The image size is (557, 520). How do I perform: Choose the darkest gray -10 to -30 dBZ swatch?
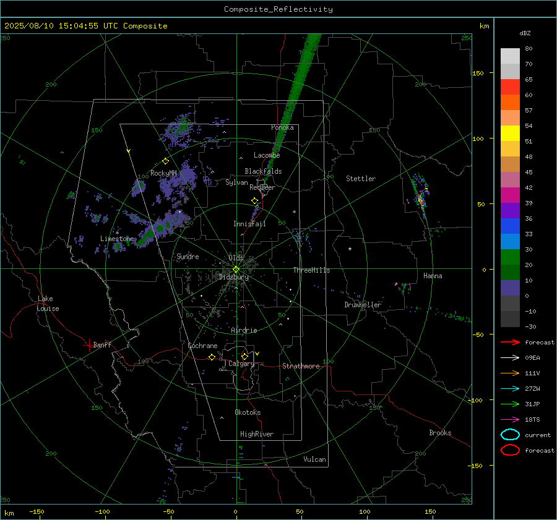[x=510, y=319]
